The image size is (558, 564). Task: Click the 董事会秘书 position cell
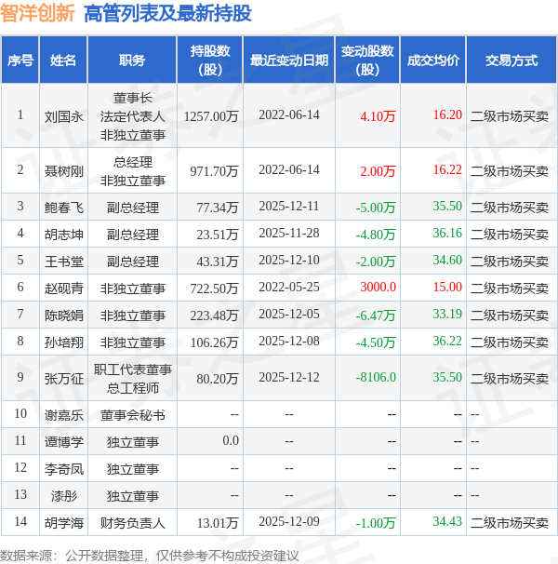pyautogui.click(x=133, y=415)
